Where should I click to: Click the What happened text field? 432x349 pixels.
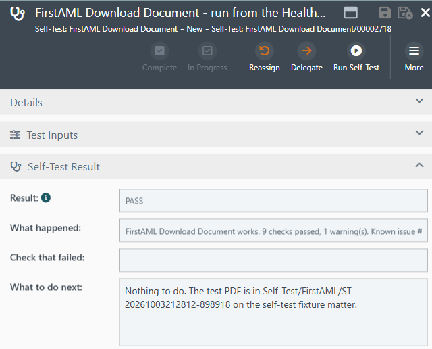click(273, 231)
